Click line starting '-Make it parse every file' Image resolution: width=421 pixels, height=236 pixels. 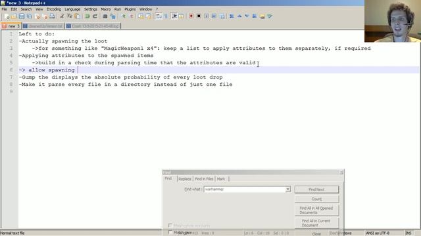click(126, 85)
